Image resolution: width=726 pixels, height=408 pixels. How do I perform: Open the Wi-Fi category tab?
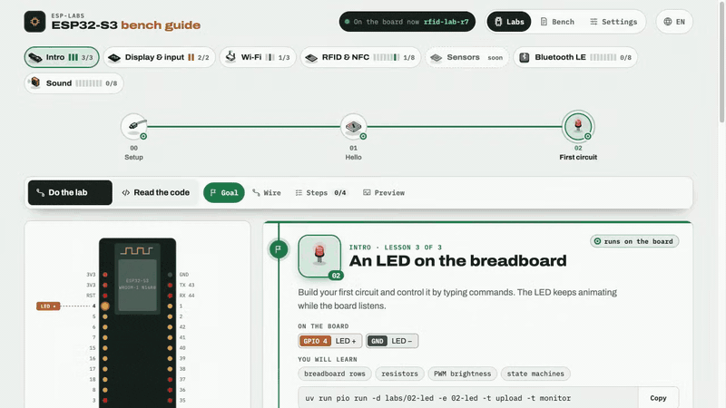point(258,57)
